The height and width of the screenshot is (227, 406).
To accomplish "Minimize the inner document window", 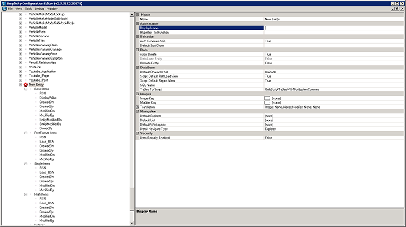I will pos(393,9).
